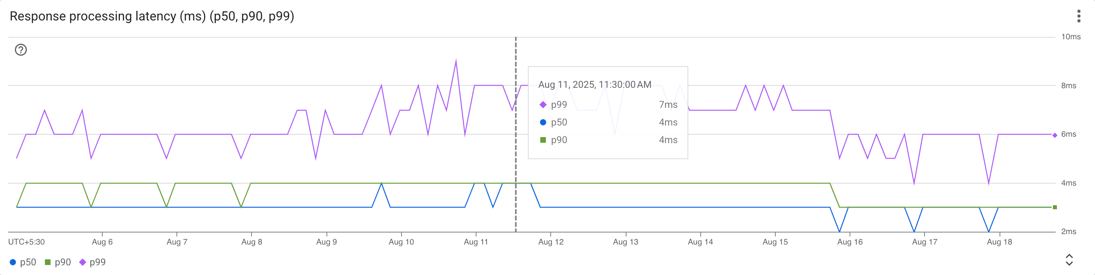Click the p50 blue circle in tooltip
Screen dimensions: 1095x275
pyautogui.click(x=542, y=122)
